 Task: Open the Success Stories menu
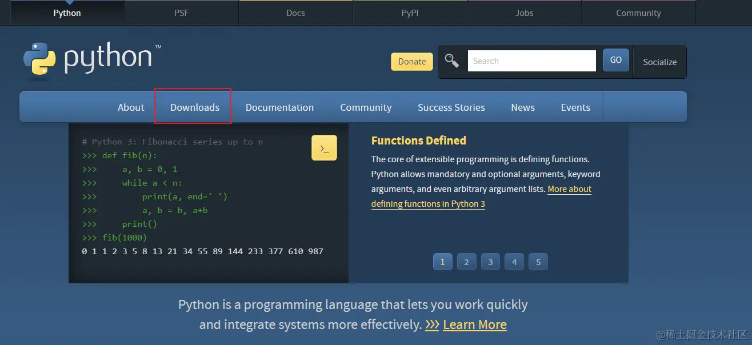coord(451,107)
